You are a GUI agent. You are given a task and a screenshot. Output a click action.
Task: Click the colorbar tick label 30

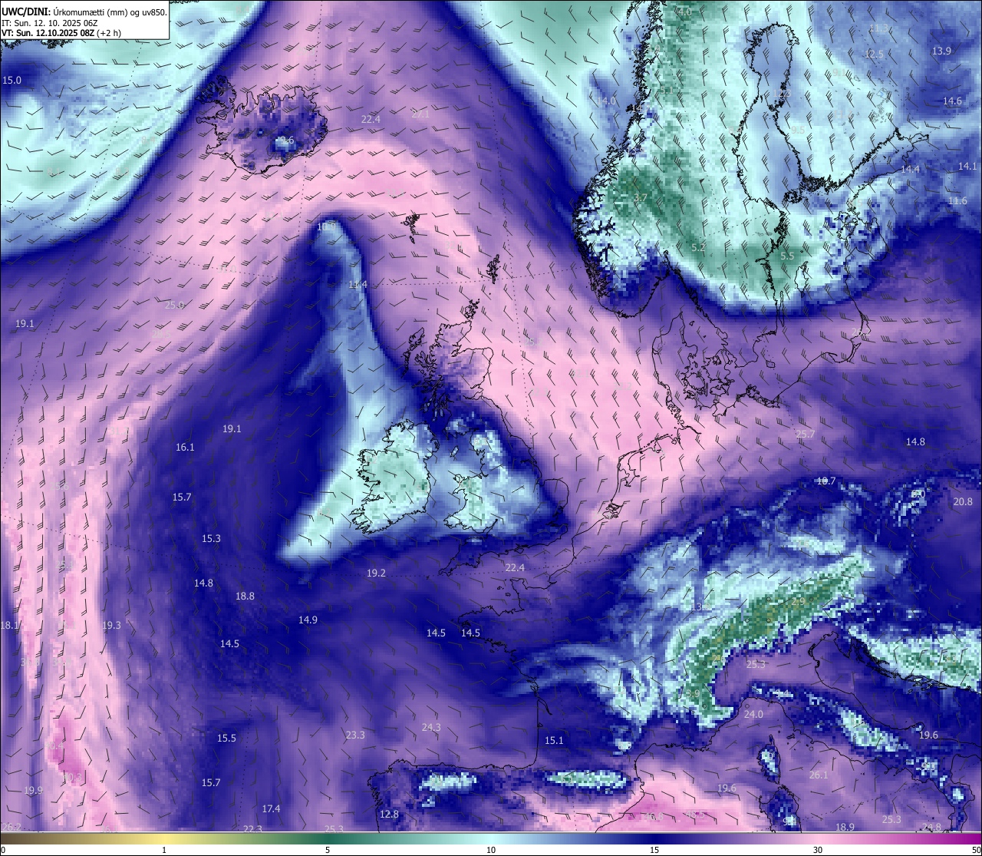point(818,850)
